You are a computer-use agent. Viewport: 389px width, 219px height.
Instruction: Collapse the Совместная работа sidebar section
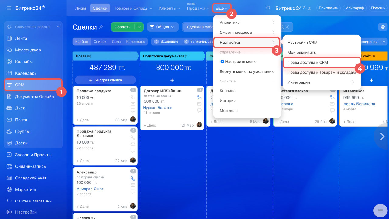(58, 27)
